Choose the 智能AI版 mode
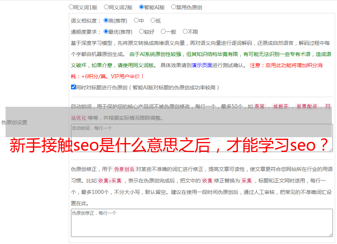337x244 pixels. (141, 7)
